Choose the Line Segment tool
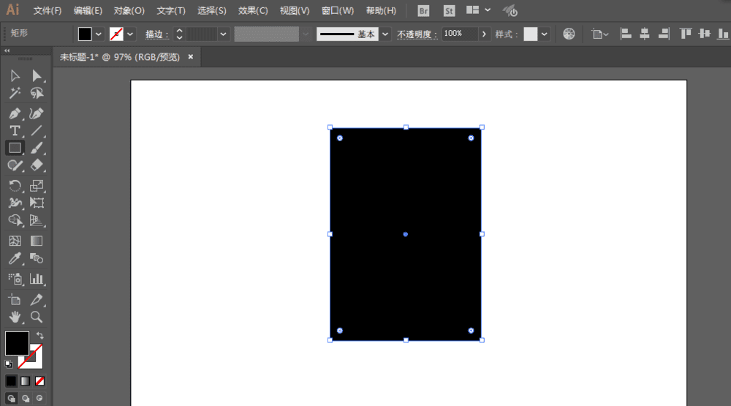 [37, 131]
